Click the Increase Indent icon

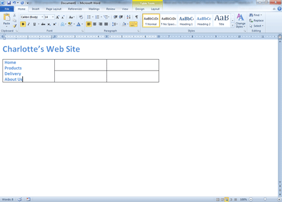point(121,17)
